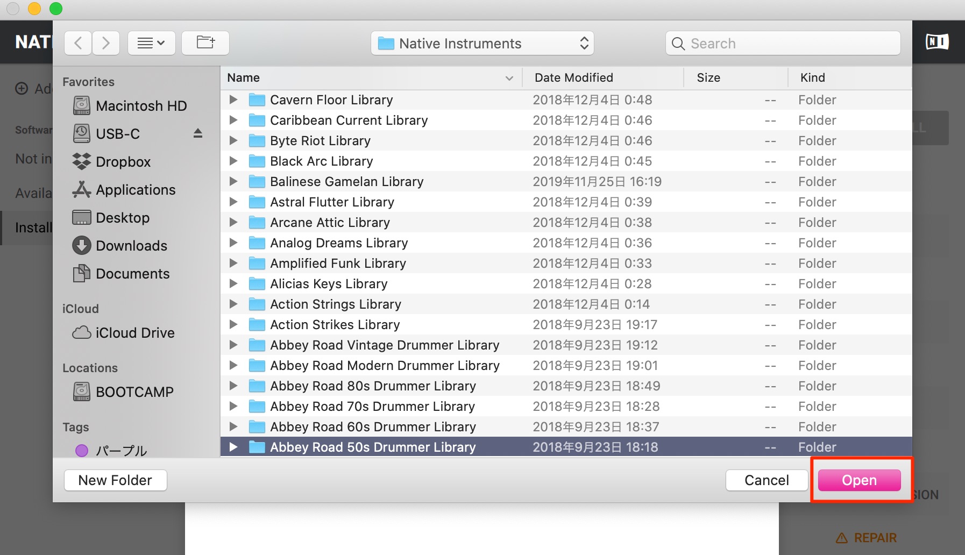Click the Add icon in Native Access window
The width and height of the screenshot is (965, 555).
point(22,88)
